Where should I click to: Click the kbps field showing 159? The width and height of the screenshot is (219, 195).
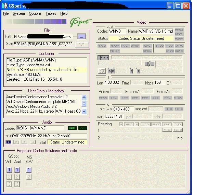160,82
